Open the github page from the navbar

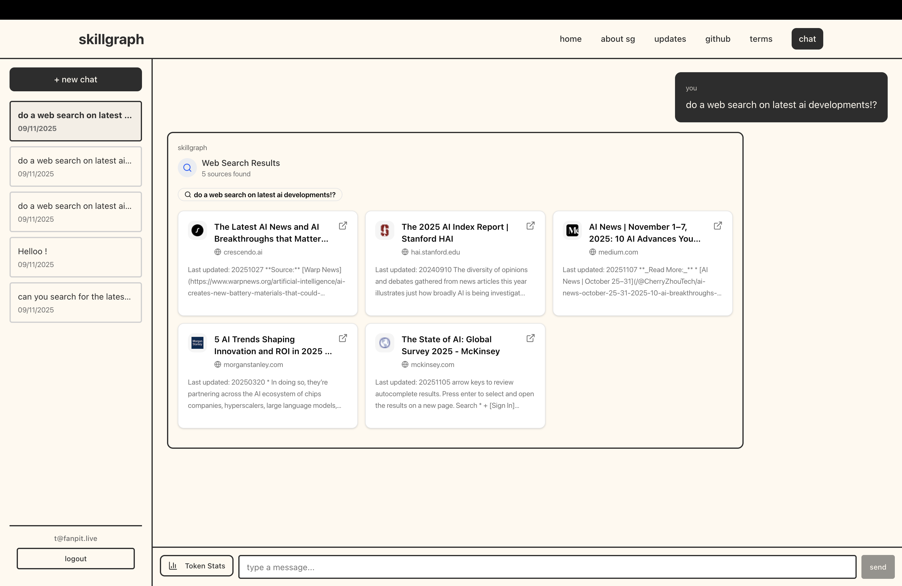717,39
